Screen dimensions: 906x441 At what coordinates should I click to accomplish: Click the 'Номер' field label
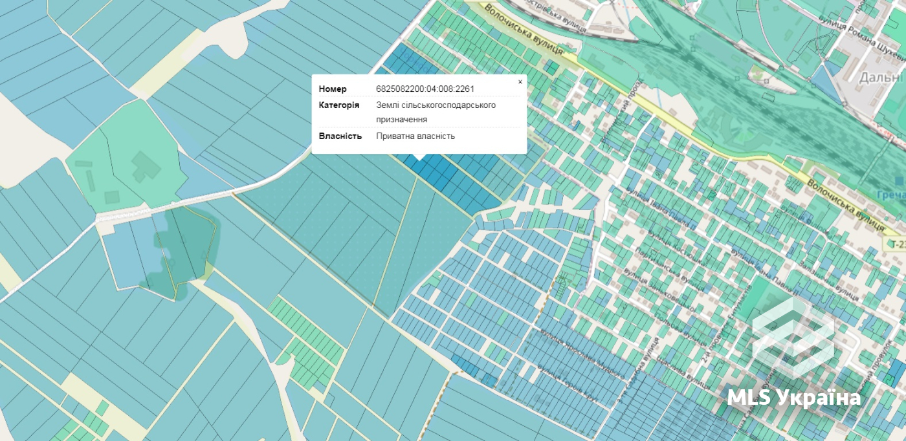(333, 89)
